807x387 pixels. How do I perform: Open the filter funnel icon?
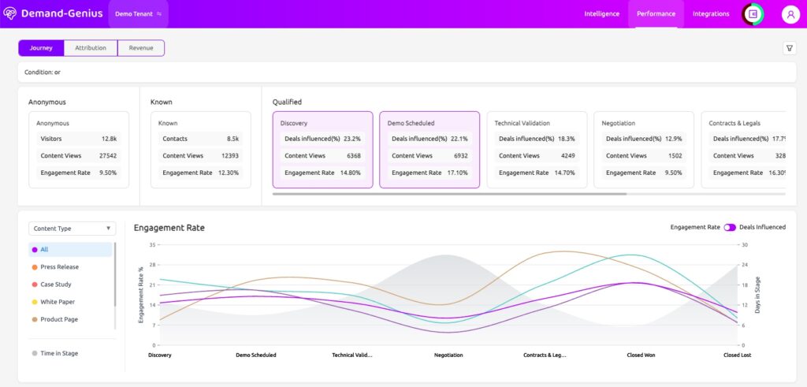pos(789,48)
